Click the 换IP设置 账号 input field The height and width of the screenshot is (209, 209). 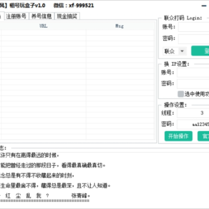pos(193,73)
